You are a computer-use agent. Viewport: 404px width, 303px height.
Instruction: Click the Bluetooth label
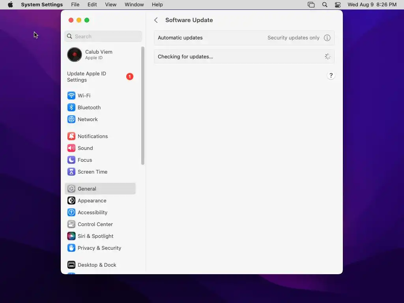click(x=89, y=107)
